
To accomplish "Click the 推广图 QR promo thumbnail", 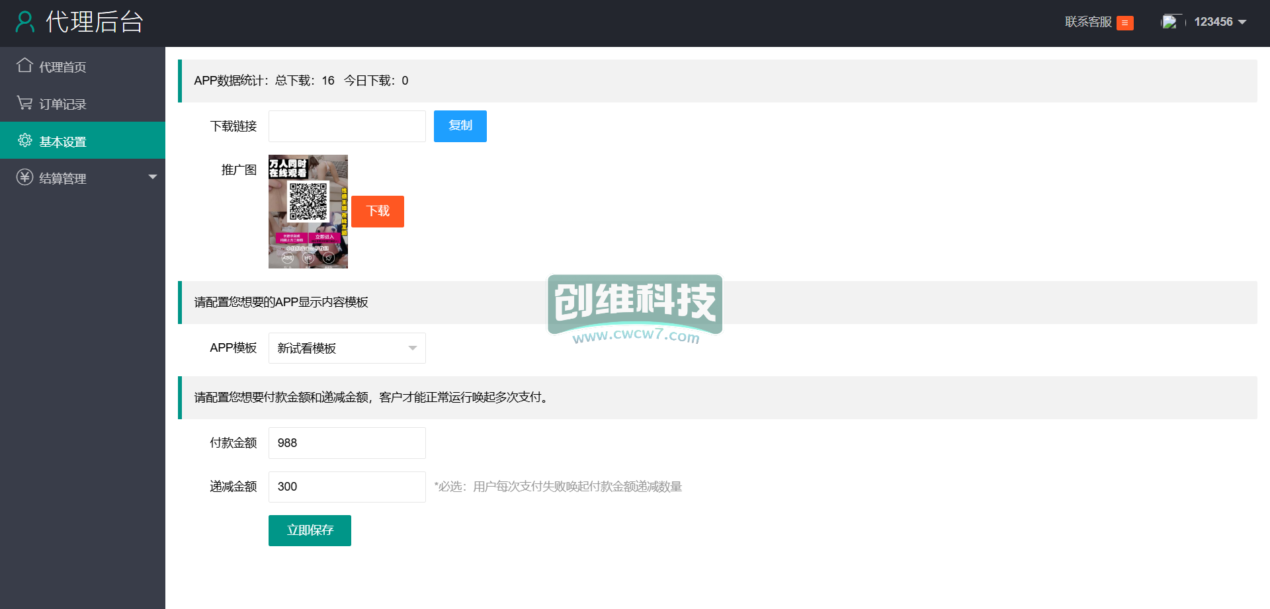I will click(x=308, y=212).
